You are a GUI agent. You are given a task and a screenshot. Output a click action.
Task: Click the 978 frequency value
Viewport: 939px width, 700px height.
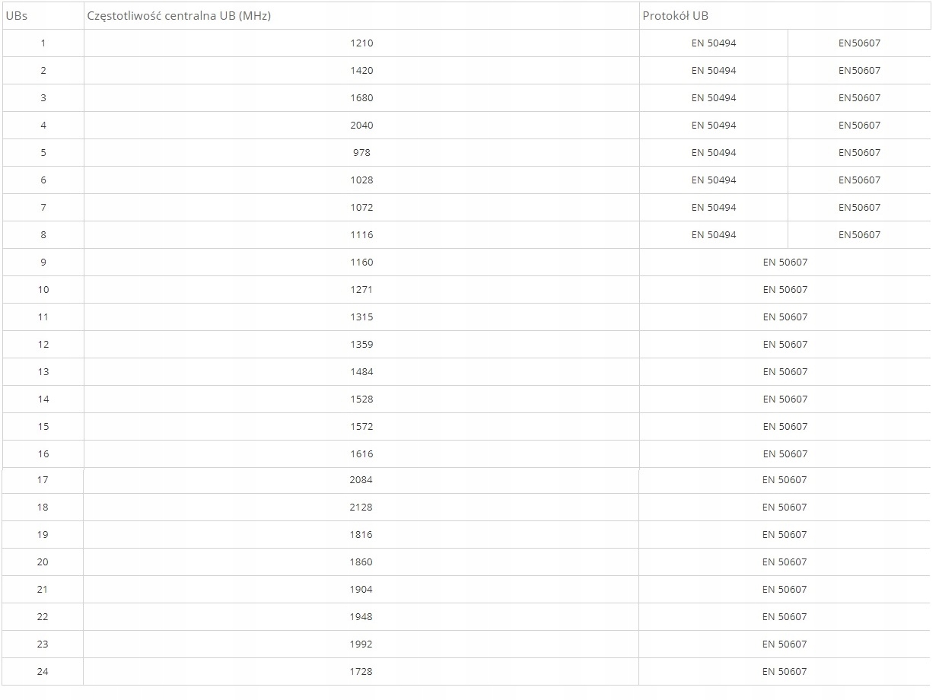(361, 153)
